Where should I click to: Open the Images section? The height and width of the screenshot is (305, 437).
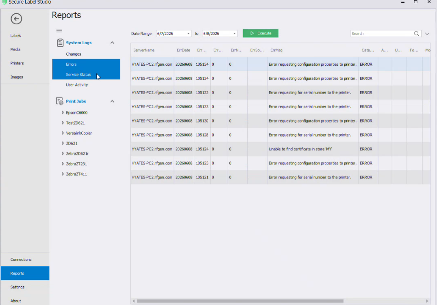[x=16, y=77]
